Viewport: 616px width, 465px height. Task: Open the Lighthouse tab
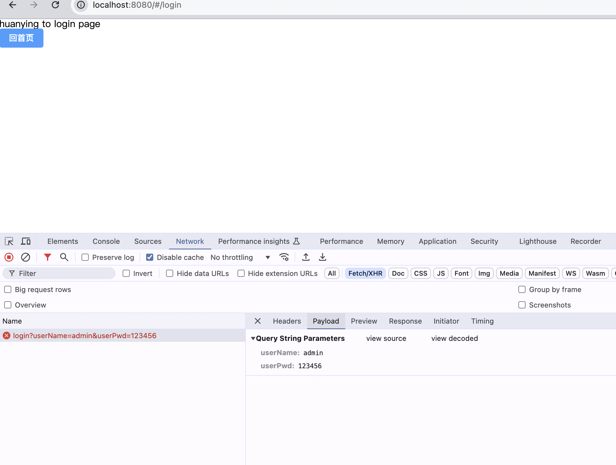(x=538, y=241)
